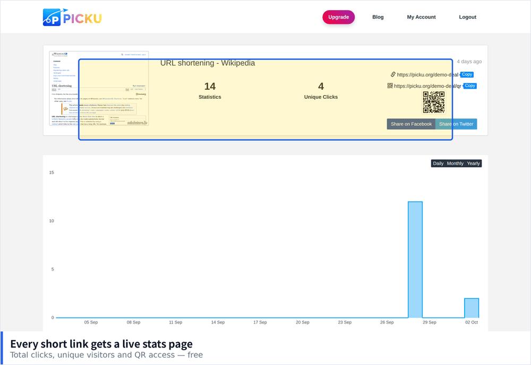This screenshot has width=531, height=365.
Task: Click the title URL shortening - Wikipedia
Action: click(x=208, y=63)
